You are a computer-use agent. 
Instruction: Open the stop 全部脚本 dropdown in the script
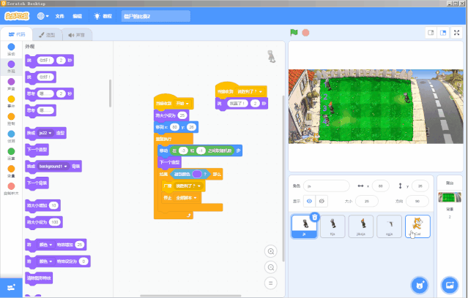186,198
